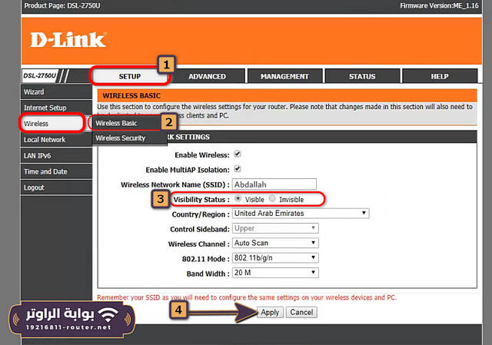This screenshot has width=492, height=345.
Task: Open the Wireless Channel dropdown
Action: (x=275, y=243)
